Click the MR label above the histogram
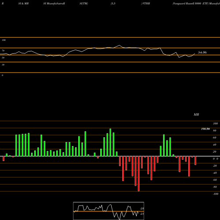220x220 pixels. pos(196,114)
